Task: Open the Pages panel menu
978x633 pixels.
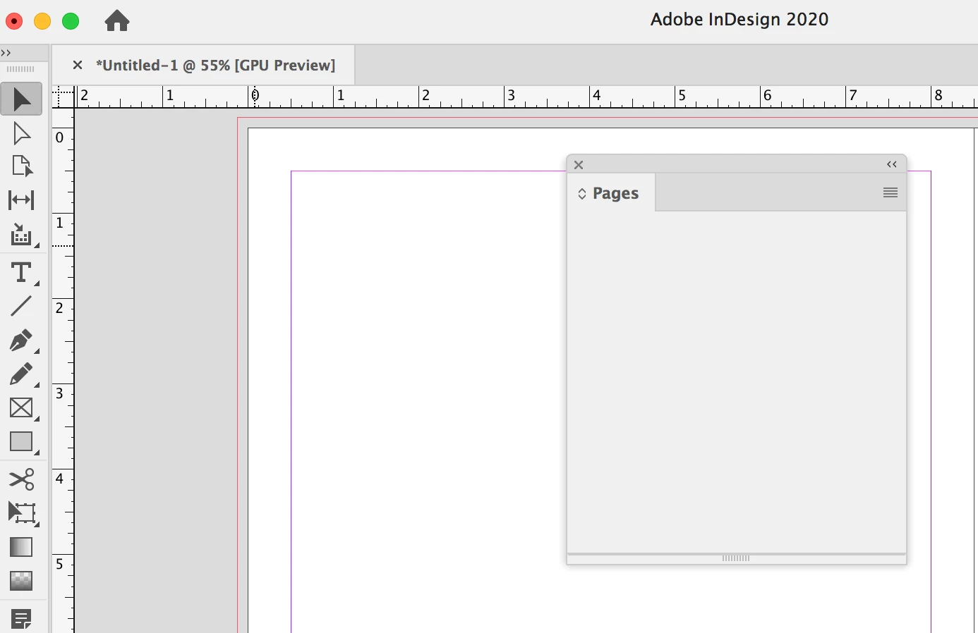Action: 891,192
